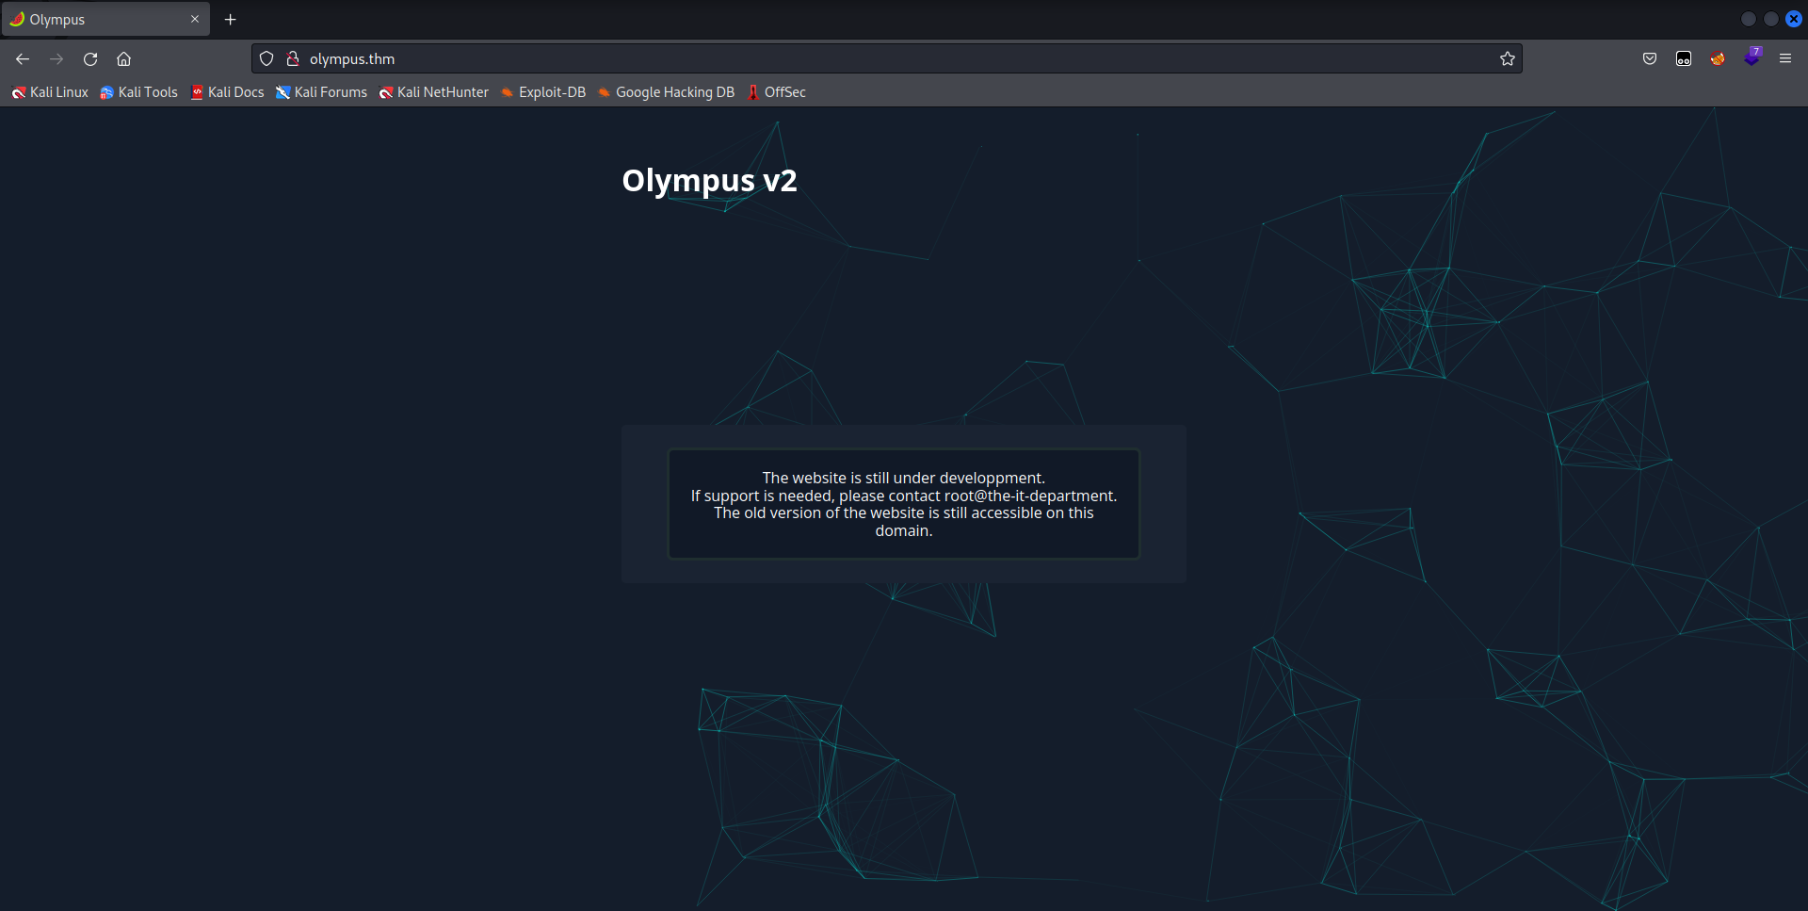Image resolution: width=1808 pixels, height=911 pixels.
Task: Open the Google Hacking DB bookmark
Action: tap(666, 91)
